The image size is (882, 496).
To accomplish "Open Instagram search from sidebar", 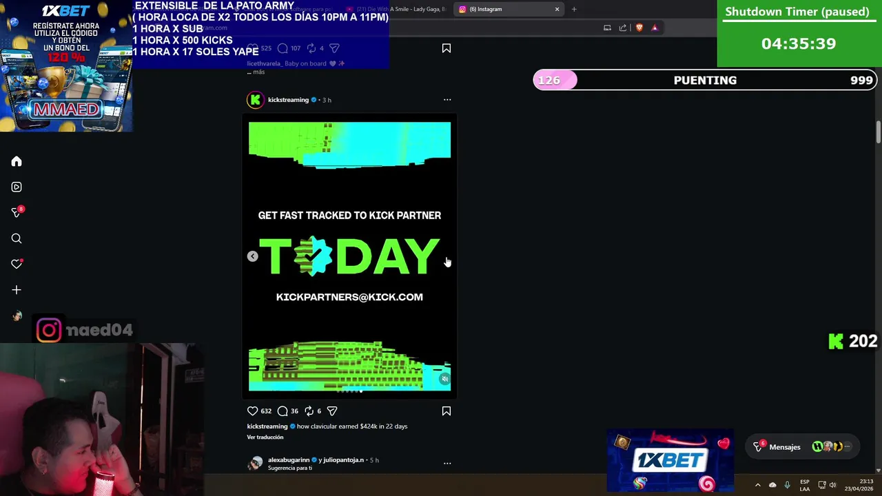I will [x=17, y=238].
